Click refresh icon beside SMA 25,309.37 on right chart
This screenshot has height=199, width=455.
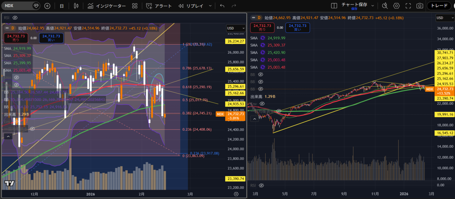263,45
